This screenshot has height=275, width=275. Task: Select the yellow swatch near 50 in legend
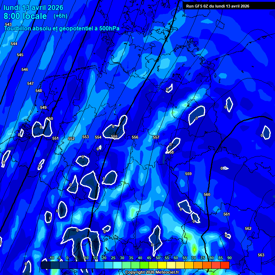tap(162, 265)
